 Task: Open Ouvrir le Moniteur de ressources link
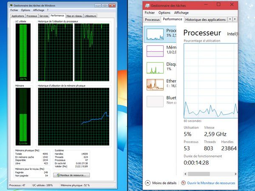coord(211,183)
